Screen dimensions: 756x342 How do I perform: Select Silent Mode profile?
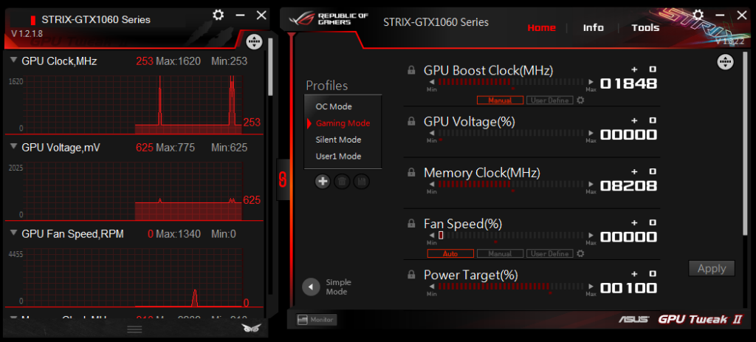click(338, 140)
